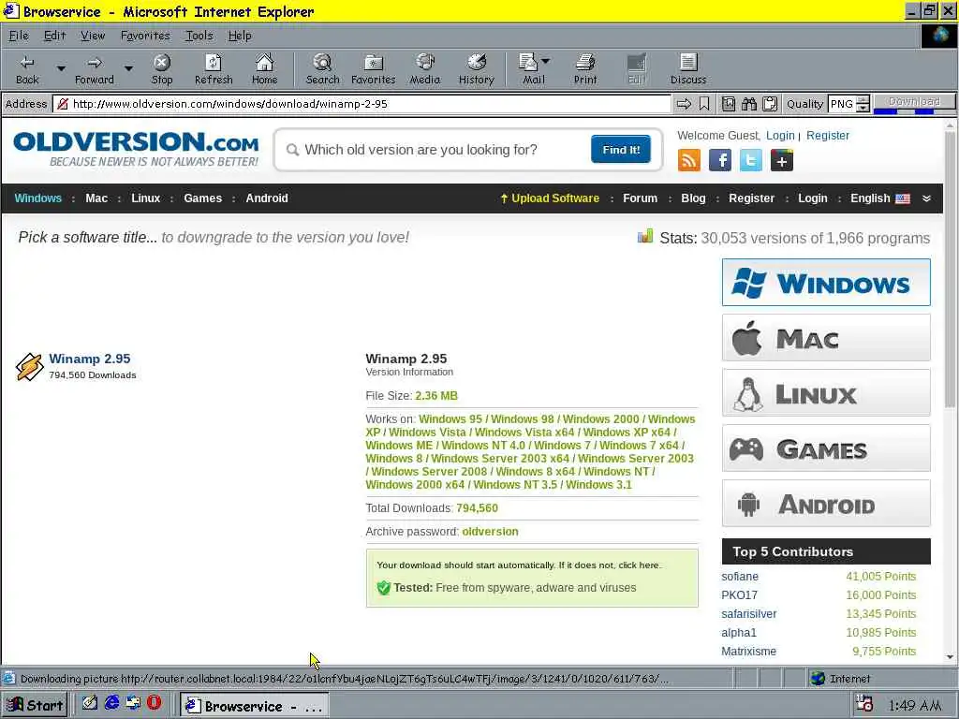
Task: Open the Facebook icon
Action: [x=720, y=161]
